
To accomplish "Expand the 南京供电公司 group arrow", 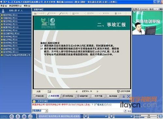I will pyautogui.click(x=2, y=15).
